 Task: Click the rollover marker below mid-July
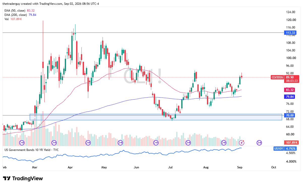pyautogui.click(x=188, y=143)
